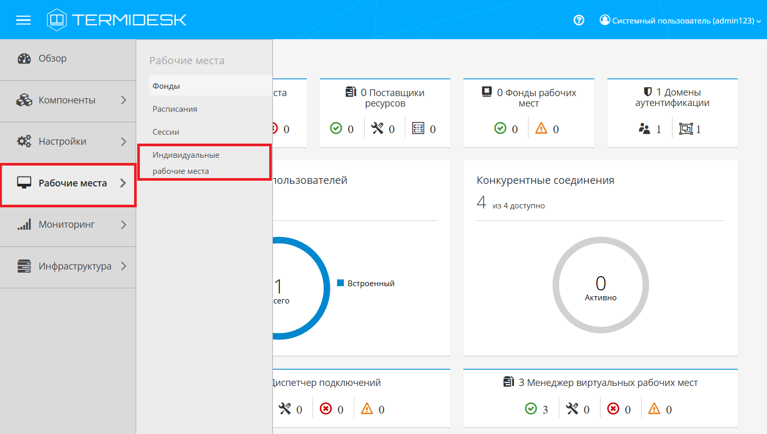Expand the Компоненты submenu chevron

pos(124,100)
